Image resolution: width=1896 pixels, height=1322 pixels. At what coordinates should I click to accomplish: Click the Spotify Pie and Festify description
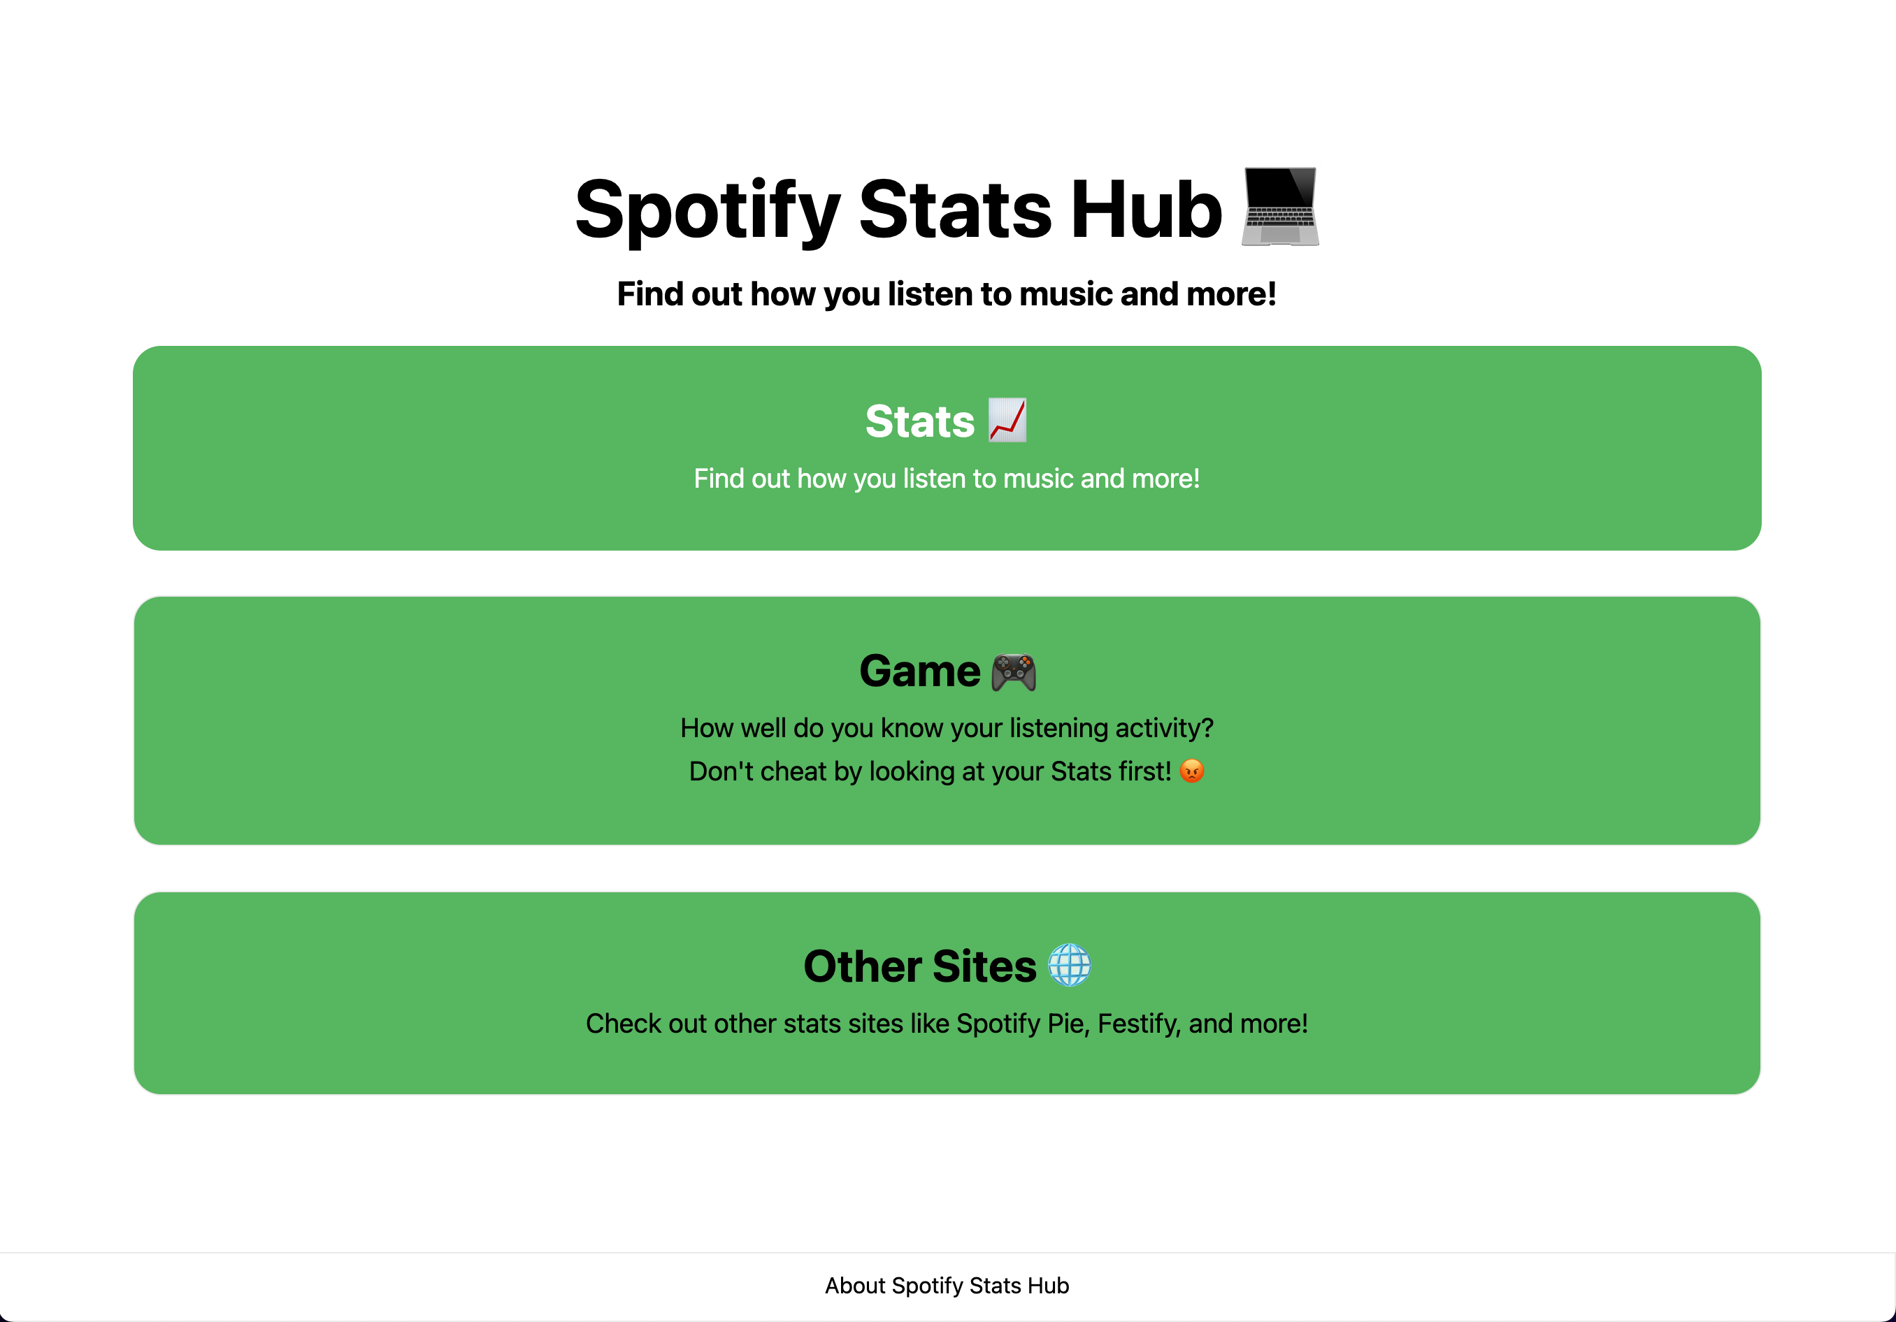pos(947,1023)
